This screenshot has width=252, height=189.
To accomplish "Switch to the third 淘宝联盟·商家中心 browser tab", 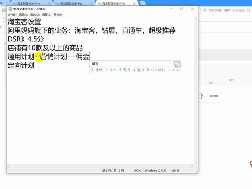I will [x=113, y=3].
